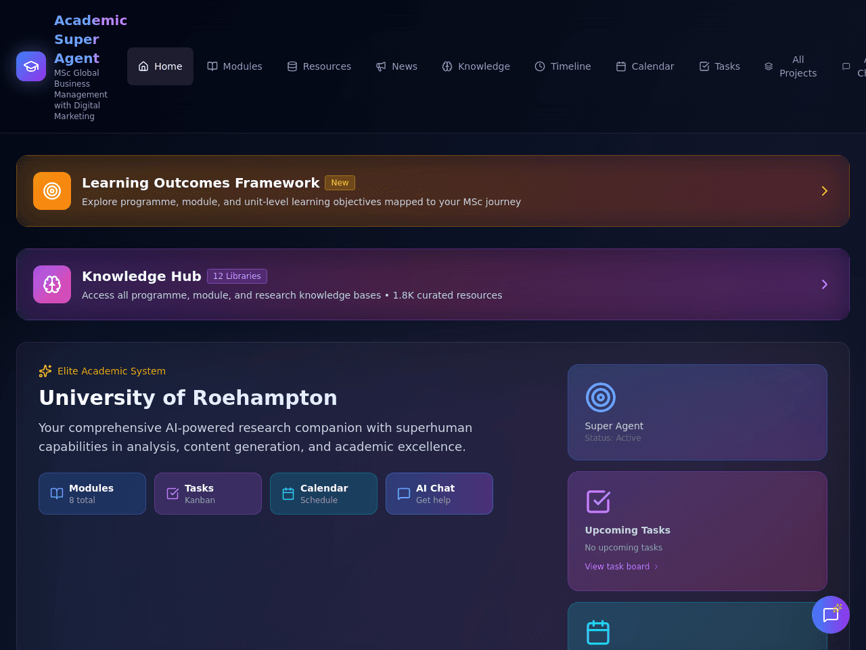
Task: Expand the Knowledge Hub chevron arrow
Action: pyautogui.click(x=825, y=284)
